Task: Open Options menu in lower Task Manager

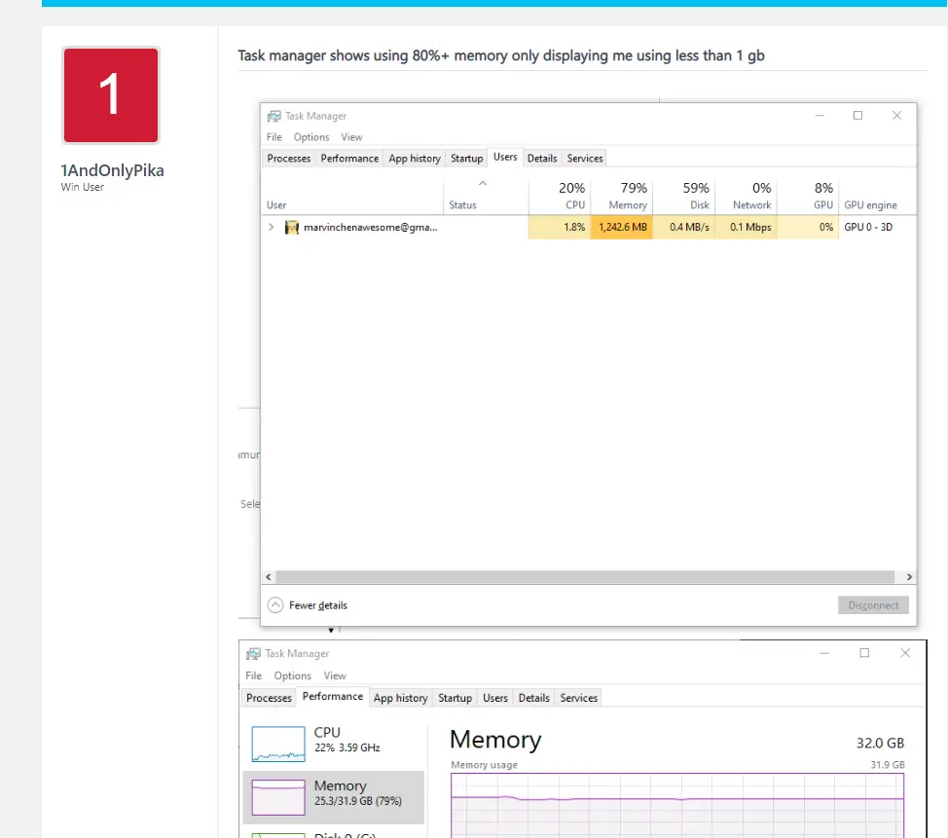Action: [292, 676]
